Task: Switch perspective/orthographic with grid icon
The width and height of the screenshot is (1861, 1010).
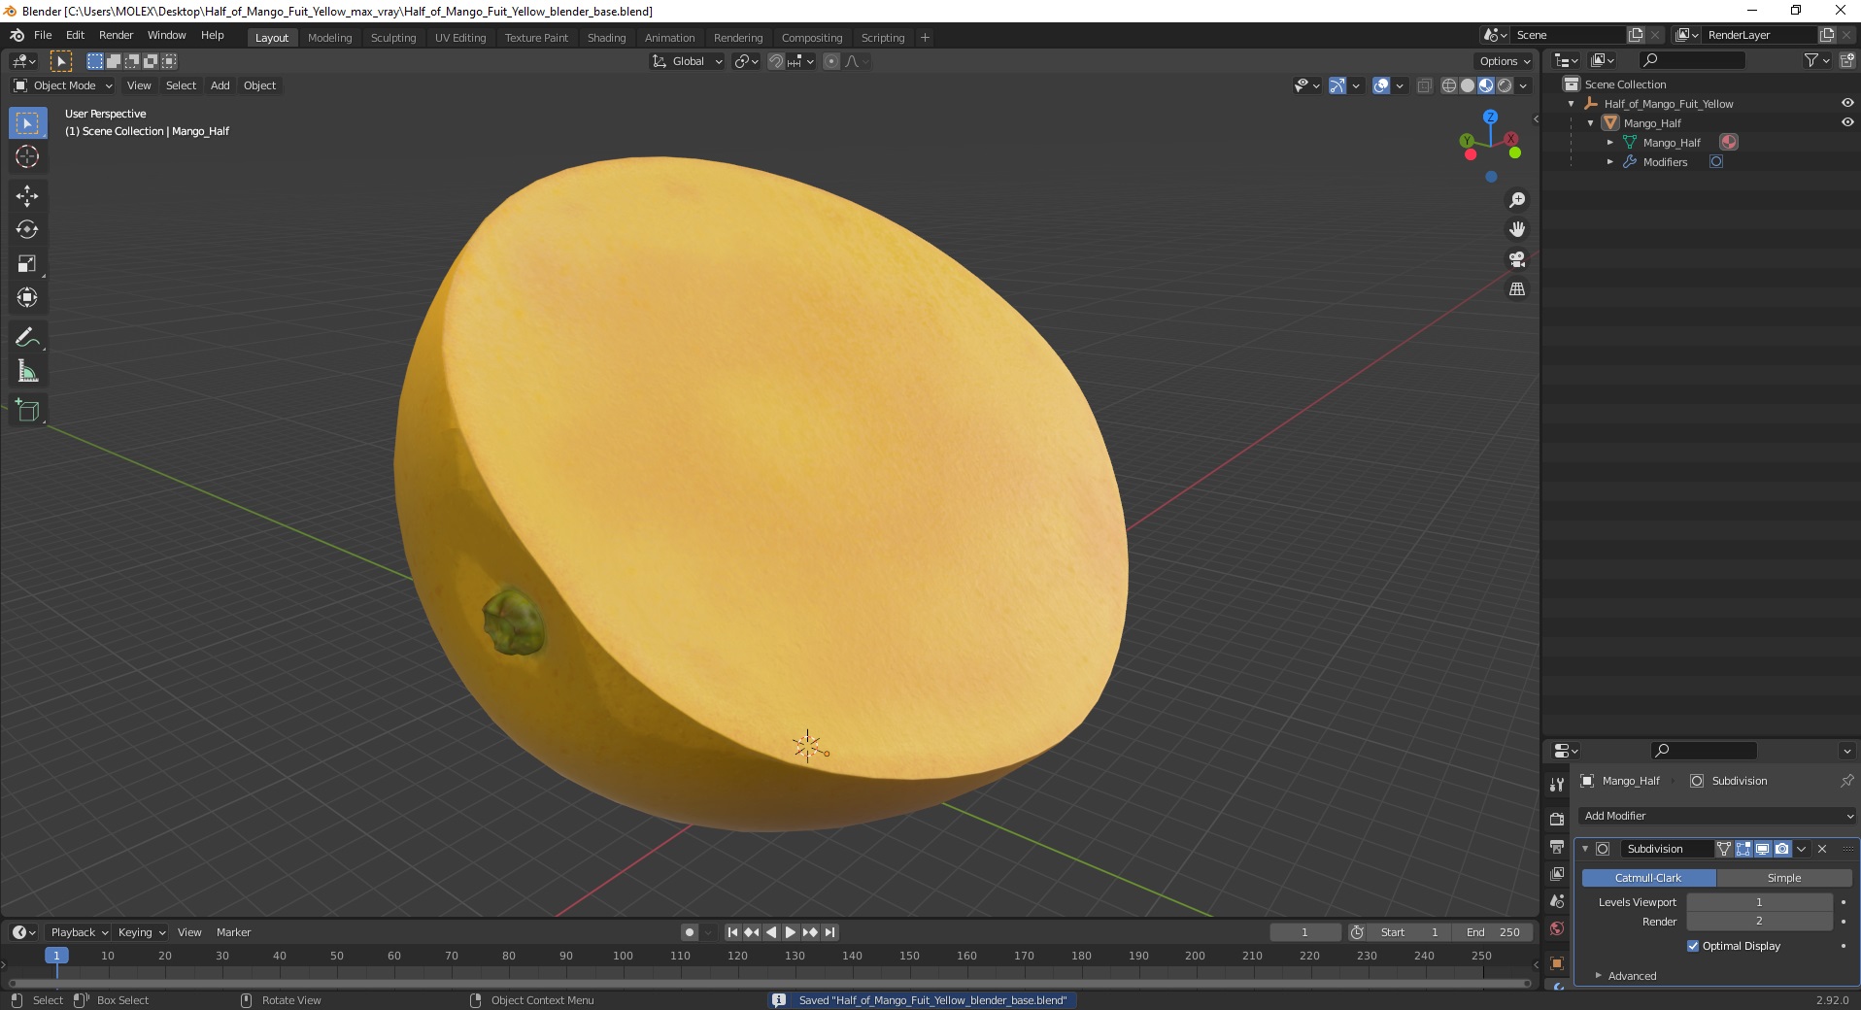Action: tap(1517, 289)
